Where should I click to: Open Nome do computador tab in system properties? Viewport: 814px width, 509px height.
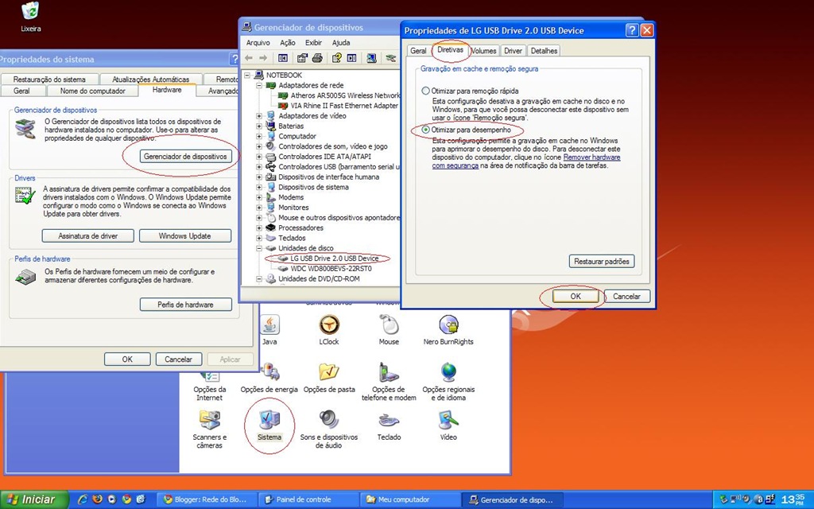point(92,91)
